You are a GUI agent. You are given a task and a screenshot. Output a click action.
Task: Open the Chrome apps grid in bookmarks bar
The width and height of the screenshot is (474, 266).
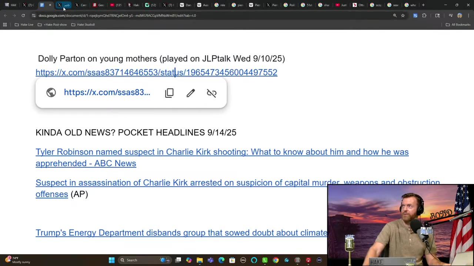tap(5, 24)
